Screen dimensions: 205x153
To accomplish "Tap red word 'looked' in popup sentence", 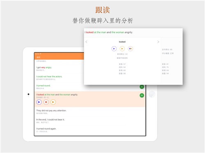I will [x=90, y=32].
